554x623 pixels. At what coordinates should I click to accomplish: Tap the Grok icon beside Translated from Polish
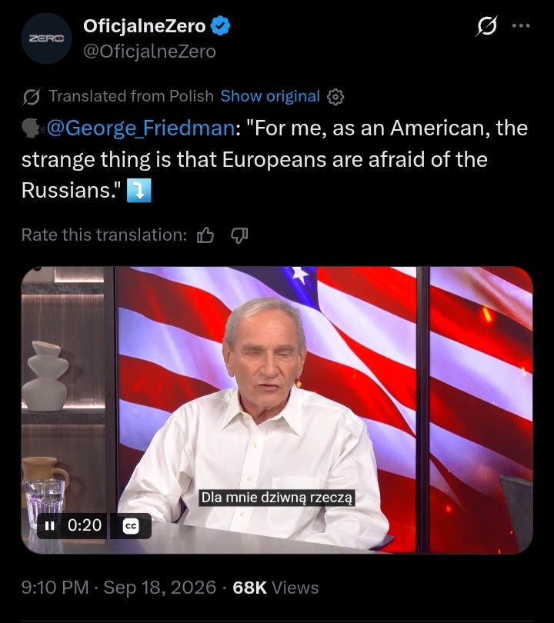32,97
